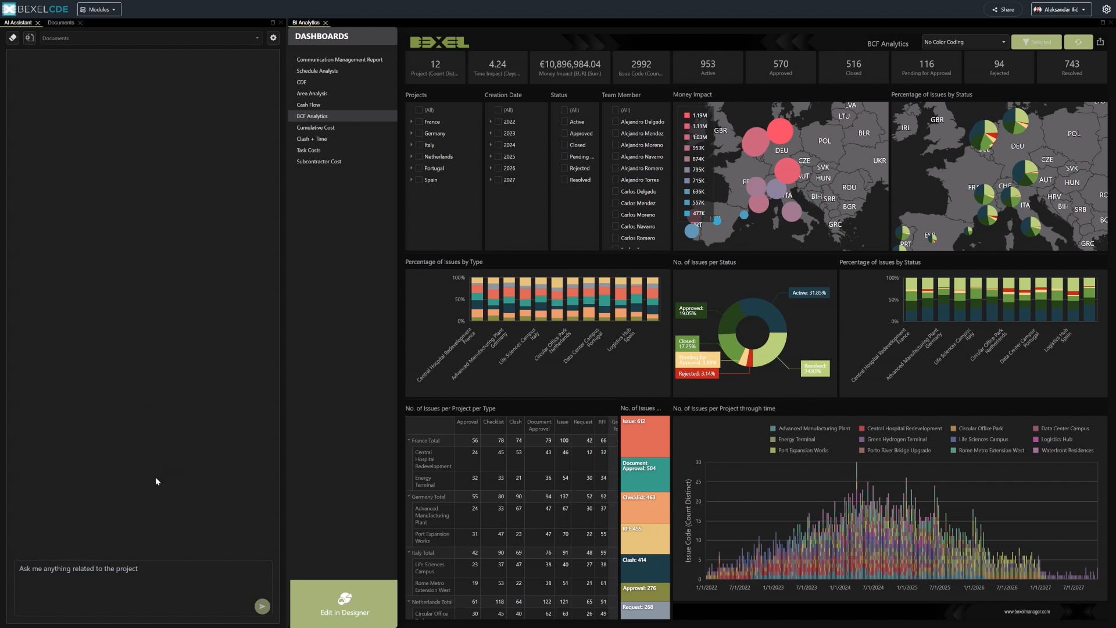The width and height of the screenshot is (1116, 628).
Task: Collapse the France Total table row
Action: coord(409,440)
